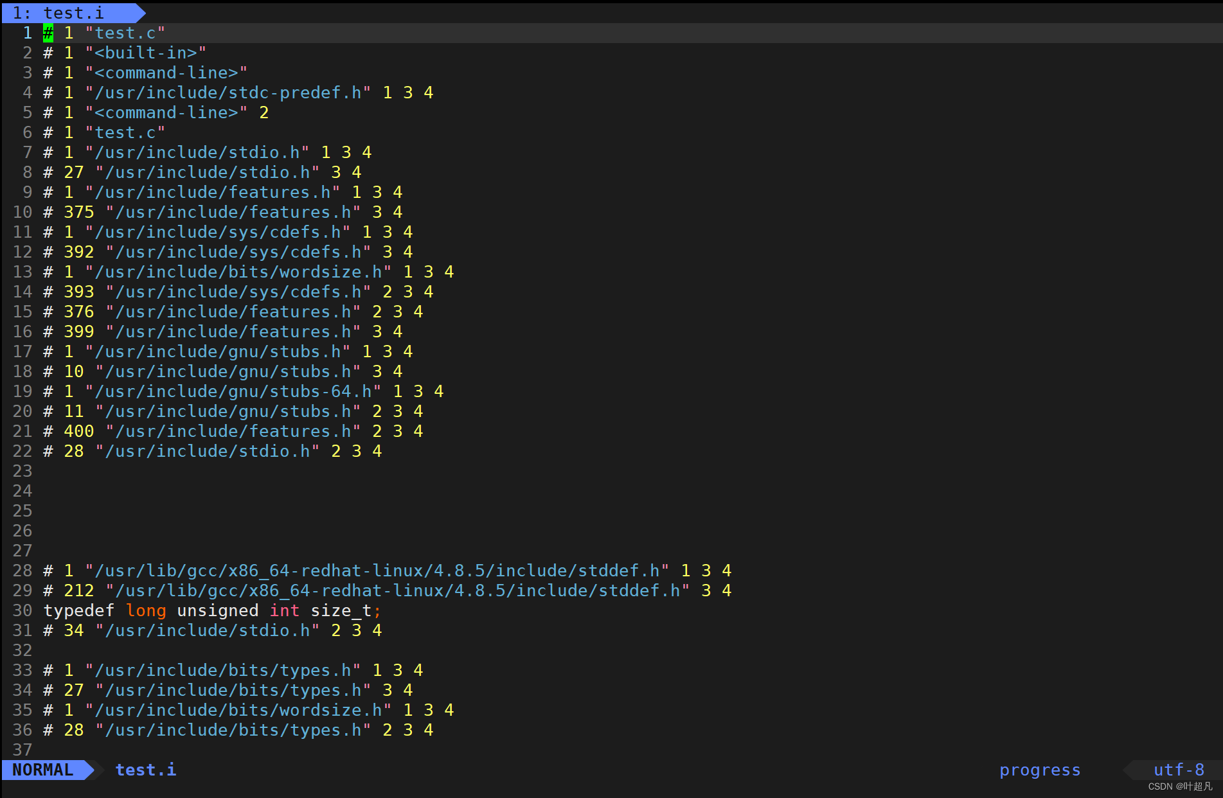This screenshot has width=1223, height=798.
Task: Click the size_t identifier on line 30
Action: tap(341, 610)
